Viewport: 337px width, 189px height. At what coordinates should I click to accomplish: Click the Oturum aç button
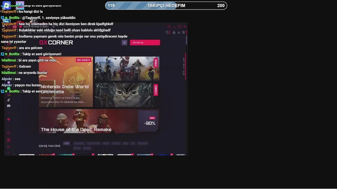145,43
